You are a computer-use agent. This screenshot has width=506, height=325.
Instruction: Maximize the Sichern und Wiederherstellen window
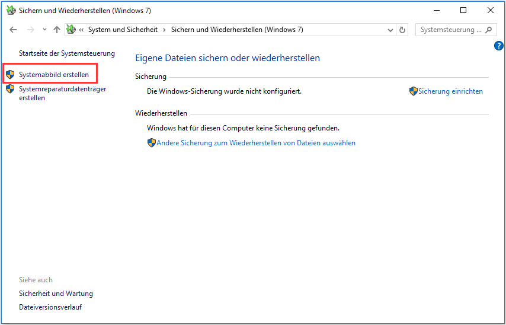tap(463, 10)
